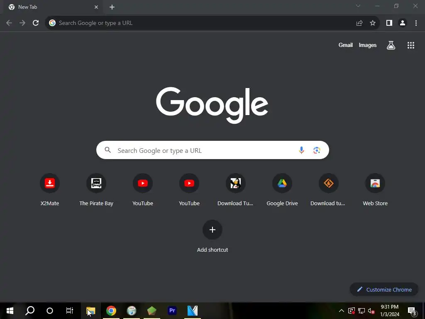
Task: Share this page from the address bar
Action: pyautogui.click(x=359, y=23)
